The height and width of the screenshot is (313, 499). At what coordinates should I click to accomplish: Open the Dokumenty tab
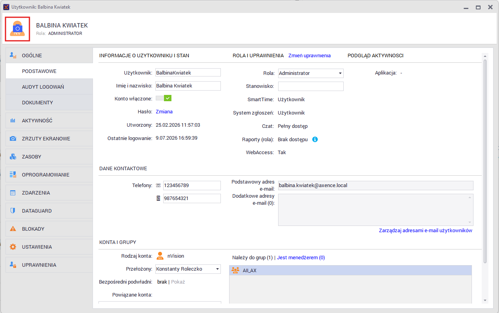point(49,102)
